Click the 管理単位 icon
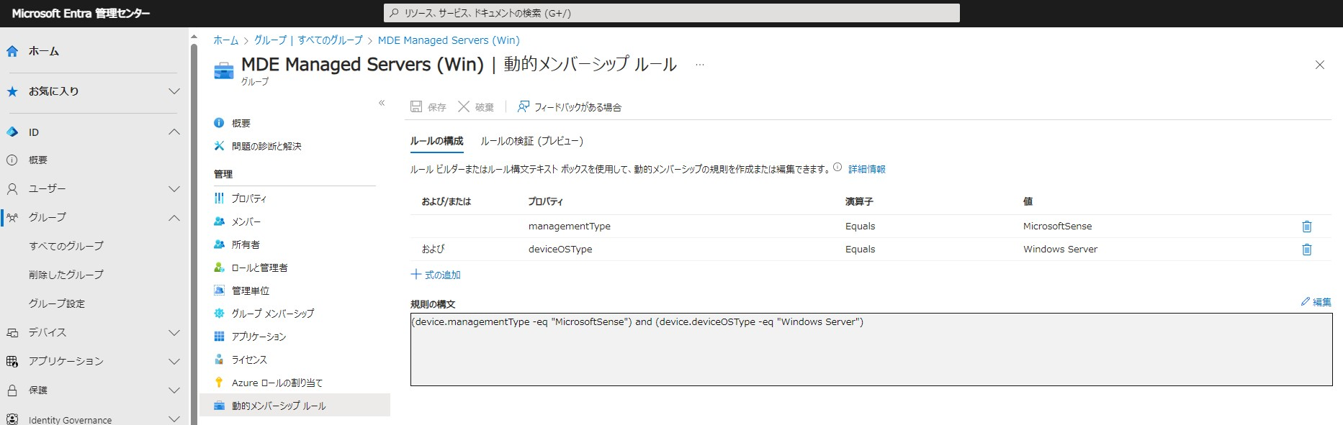Screen dimensions: 1343x425 pyautogui.click(x=219, y=291)
